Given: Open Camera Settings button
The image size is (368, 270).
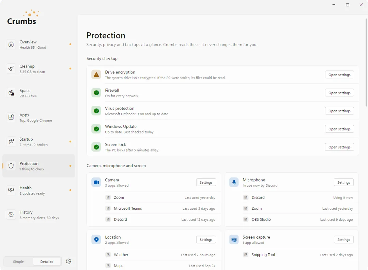Looking at the screenshot, I should coord(206,182).
